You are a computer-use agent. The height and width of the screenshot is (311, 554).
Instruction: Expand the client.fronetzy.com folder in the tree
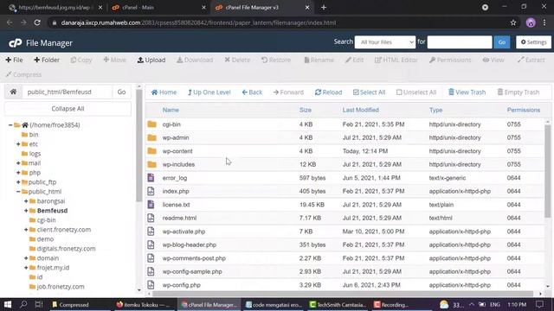click(x=26, y=230)
